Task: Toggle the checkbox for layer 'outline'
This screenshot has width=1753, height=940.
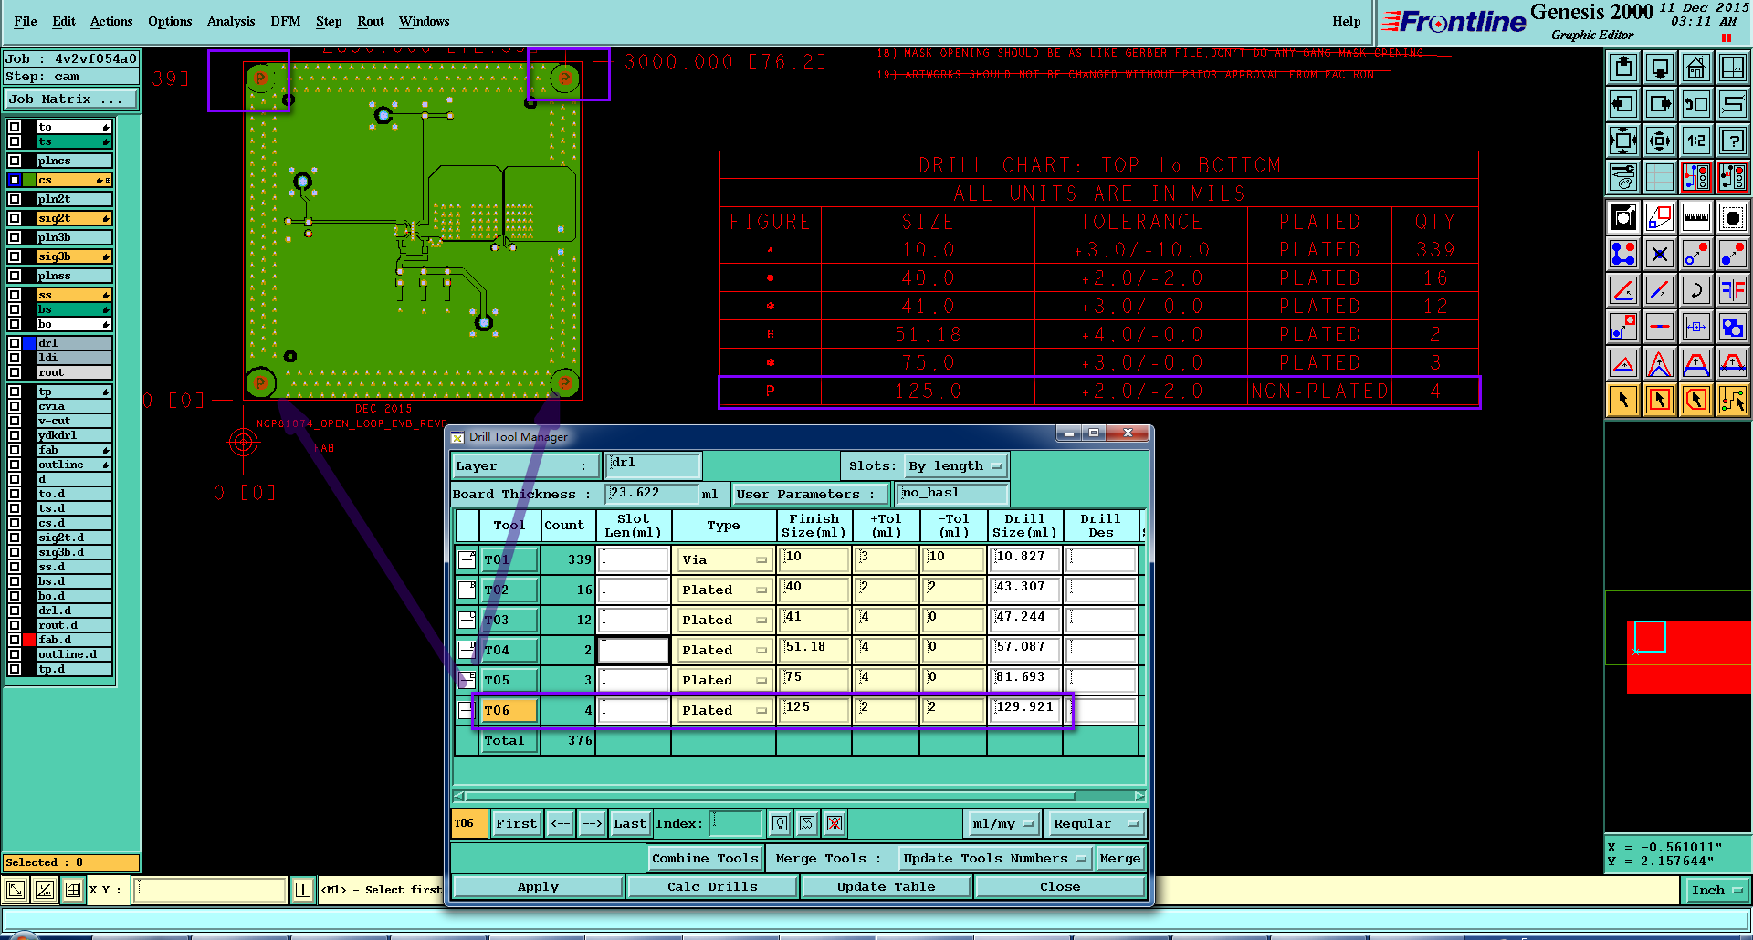Action: (x=15, y=465)
